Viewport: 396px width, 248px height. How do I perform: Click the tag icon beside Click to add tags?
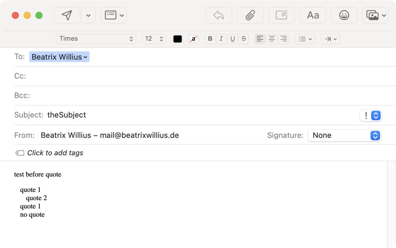click(x=20, y=153)
